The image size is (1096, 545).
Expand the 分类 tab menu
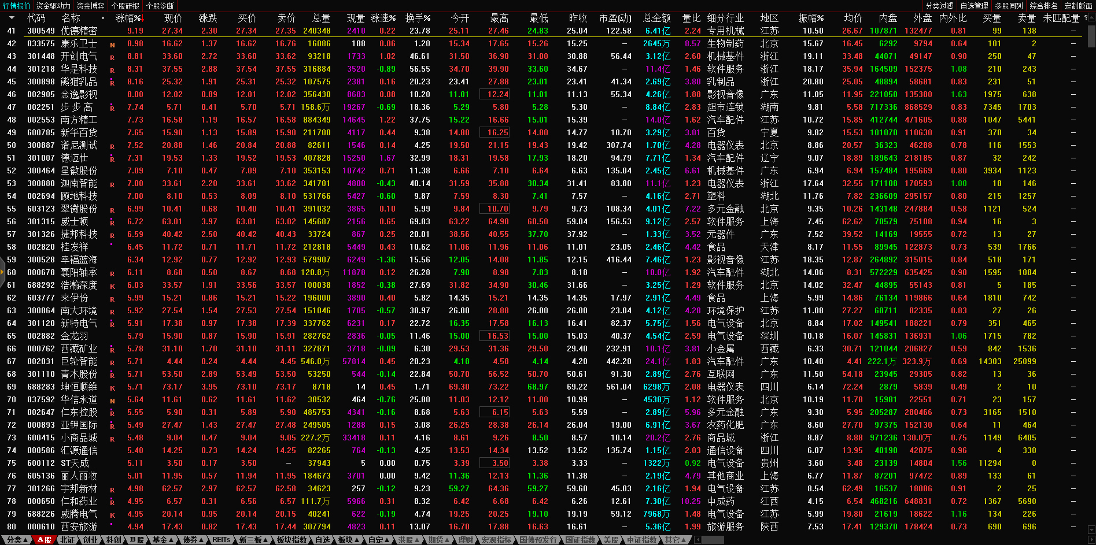point(17,540)
